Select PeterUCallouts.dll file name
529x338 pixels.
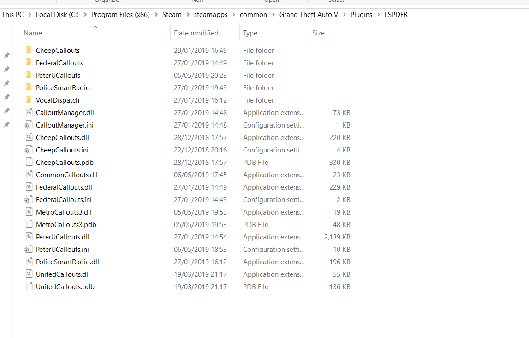point(62,237)
